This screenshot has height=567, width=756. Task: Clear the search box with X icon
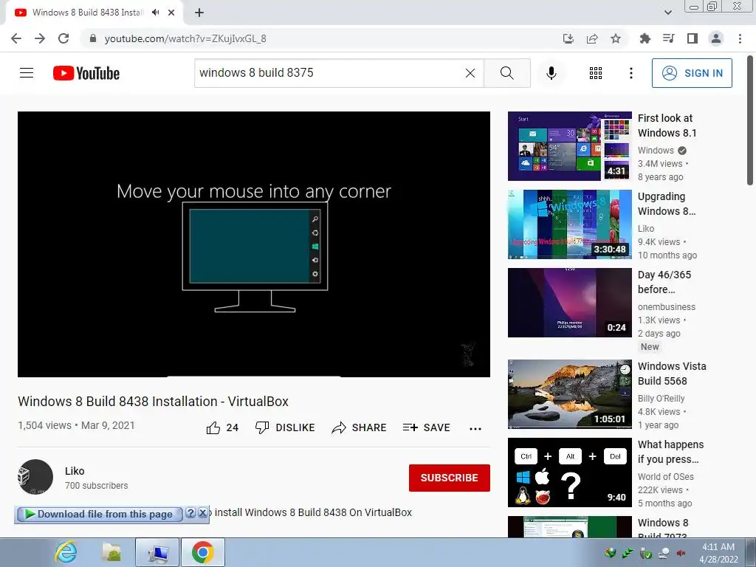tap(470, 73)
